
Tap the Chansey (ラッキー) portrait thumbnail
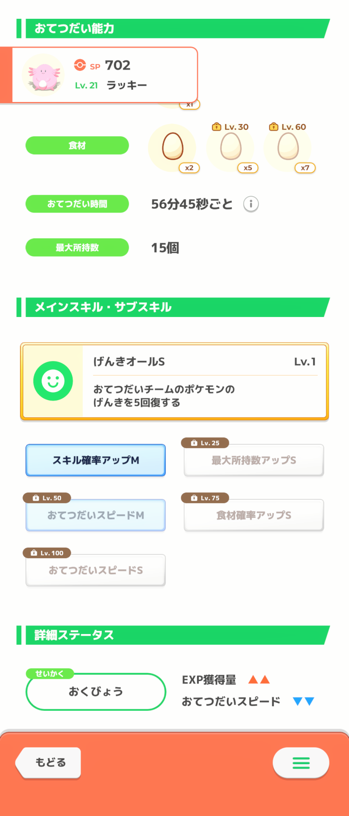click(43, 75)
